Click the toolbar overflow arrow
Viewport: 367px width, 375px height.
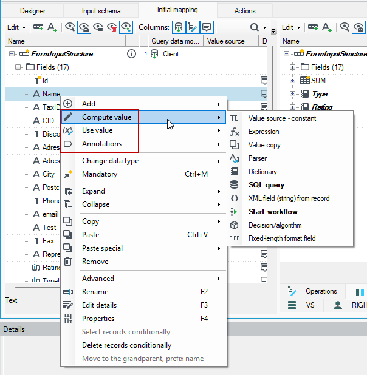click(x=273, y=31)
